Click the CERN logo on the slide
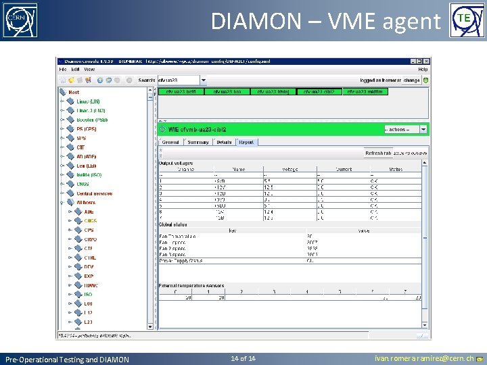487x365 pixels. coord(20,20)
